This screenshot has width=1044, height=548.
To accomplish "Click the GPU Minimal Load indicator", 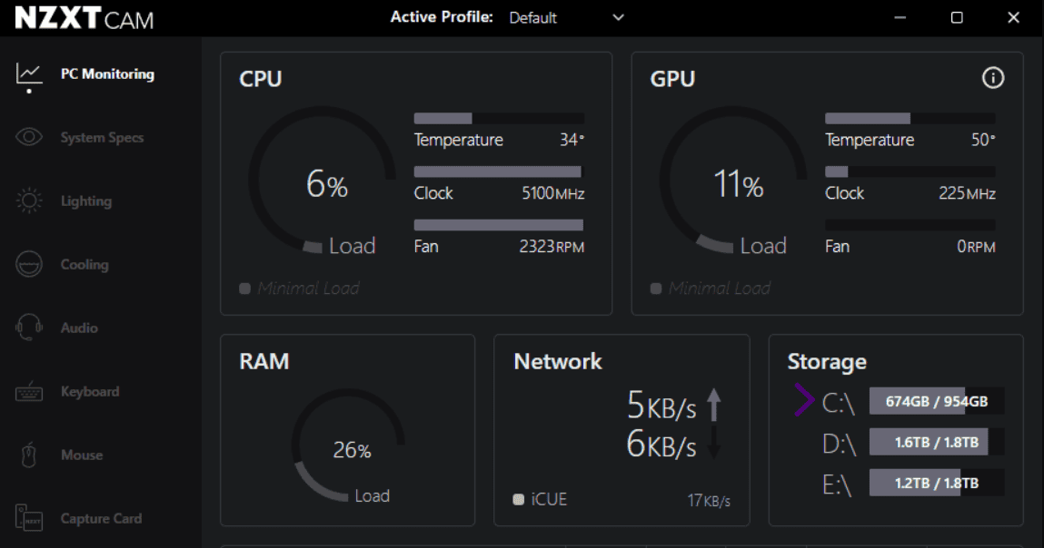I will [711, 289].
